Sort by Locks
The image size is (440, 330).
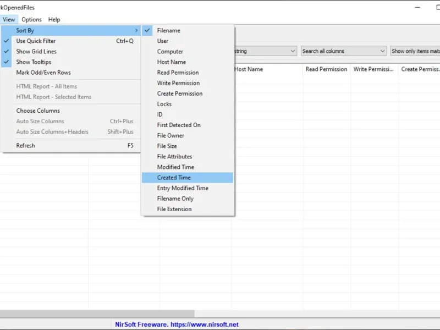click(x=188, y=104)
